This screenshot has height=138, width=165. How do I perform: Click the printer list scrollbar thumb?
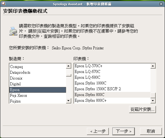pyautogui.click(x=153, y=95)
